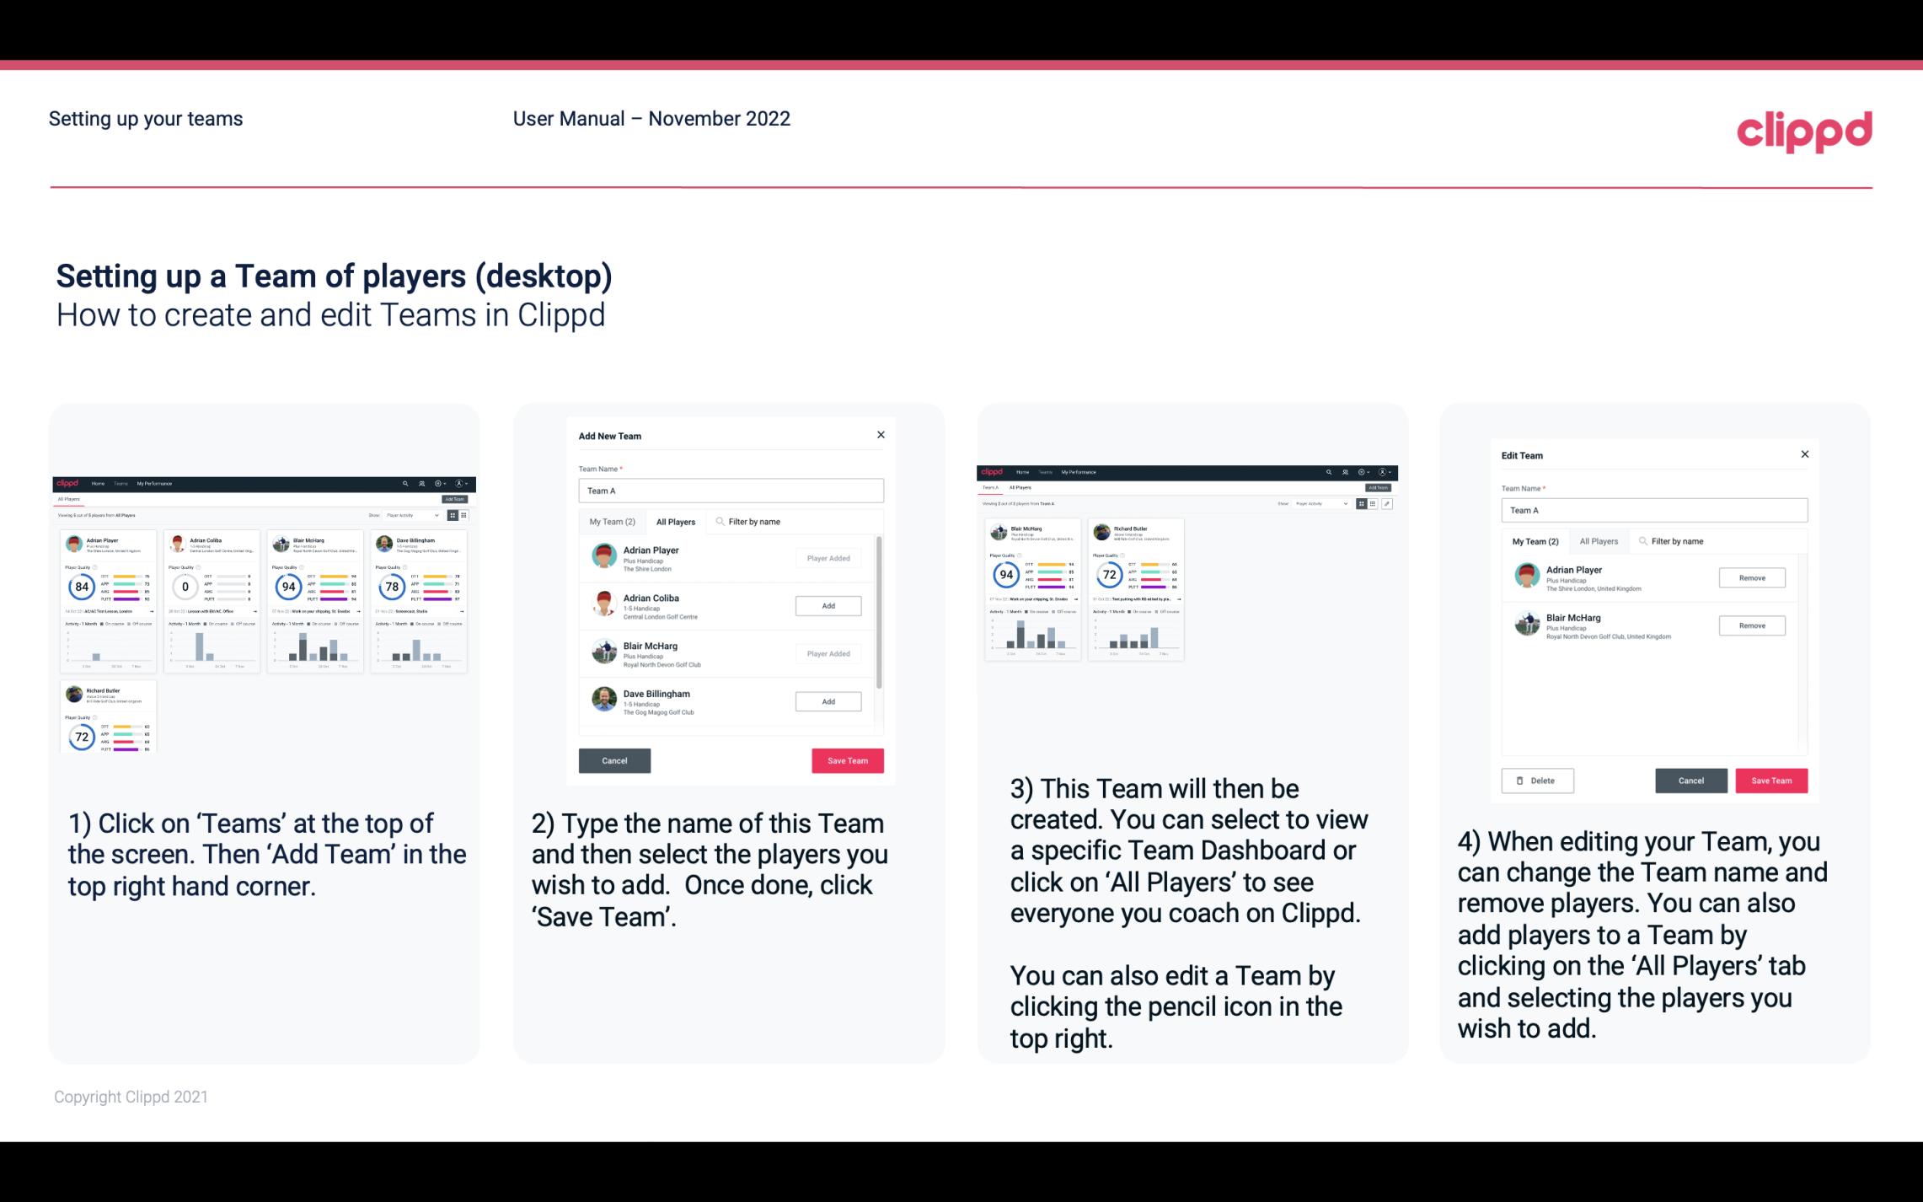The height and width of the screenshot is (1202, 1923).
Task: Click Remove button next to Adrian Player
Action: 1751,576
